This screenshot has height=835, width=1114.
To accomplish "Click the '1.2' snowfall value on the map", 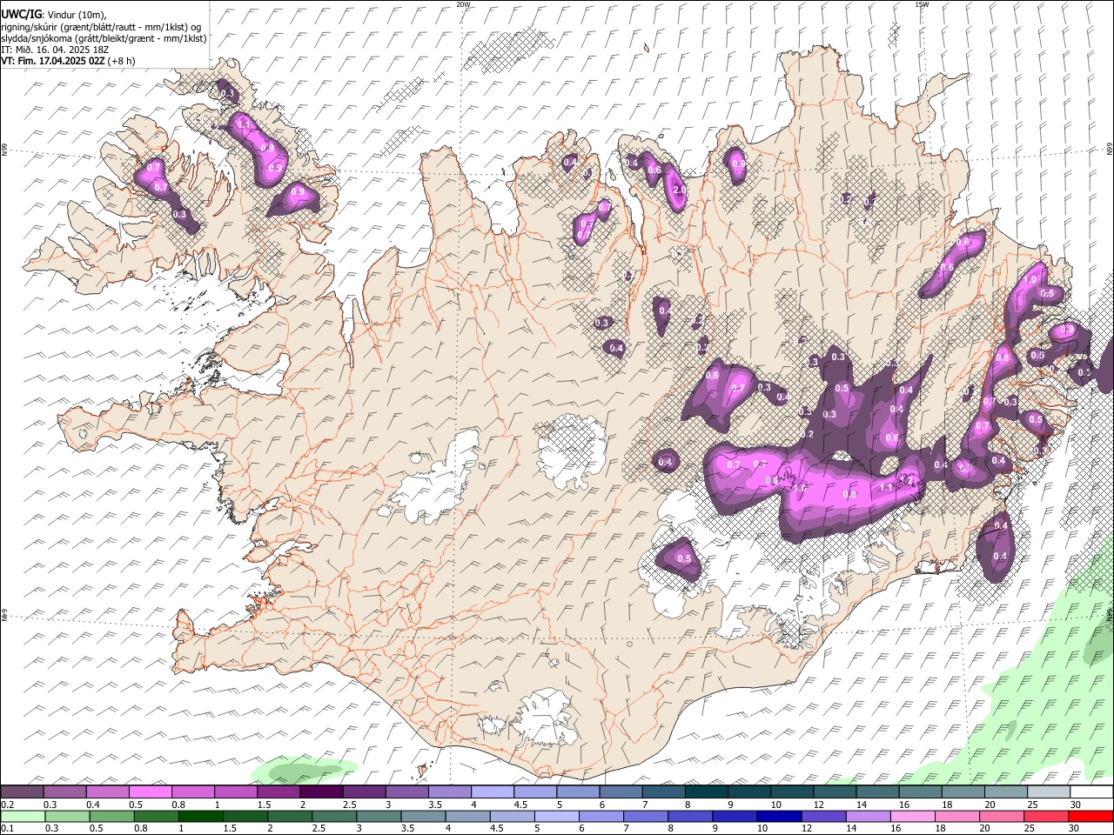I will [x=905, y=480].
